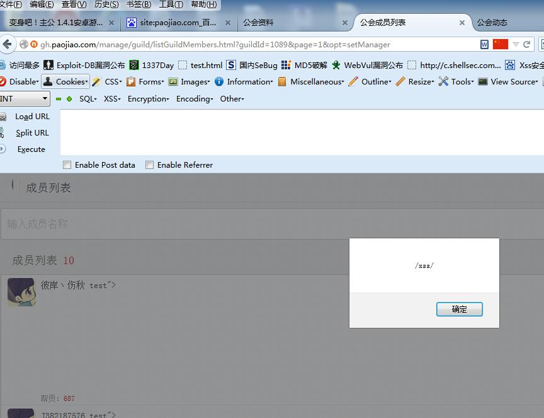The height and width of the screenshot is (418, 544).
Task: Click member name 彼岸丶伤秋
Action: tap(63, 285)
